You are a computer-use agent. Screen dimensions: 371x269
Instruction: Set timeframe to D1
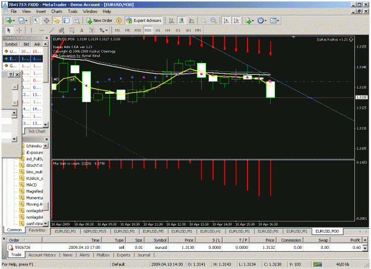pyautogui.click(x=178, y=30)
